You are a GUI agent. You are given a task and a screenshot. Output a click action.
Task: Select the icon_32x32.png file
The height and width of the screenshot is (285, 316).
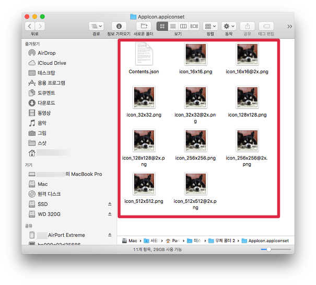coord(144,97)
